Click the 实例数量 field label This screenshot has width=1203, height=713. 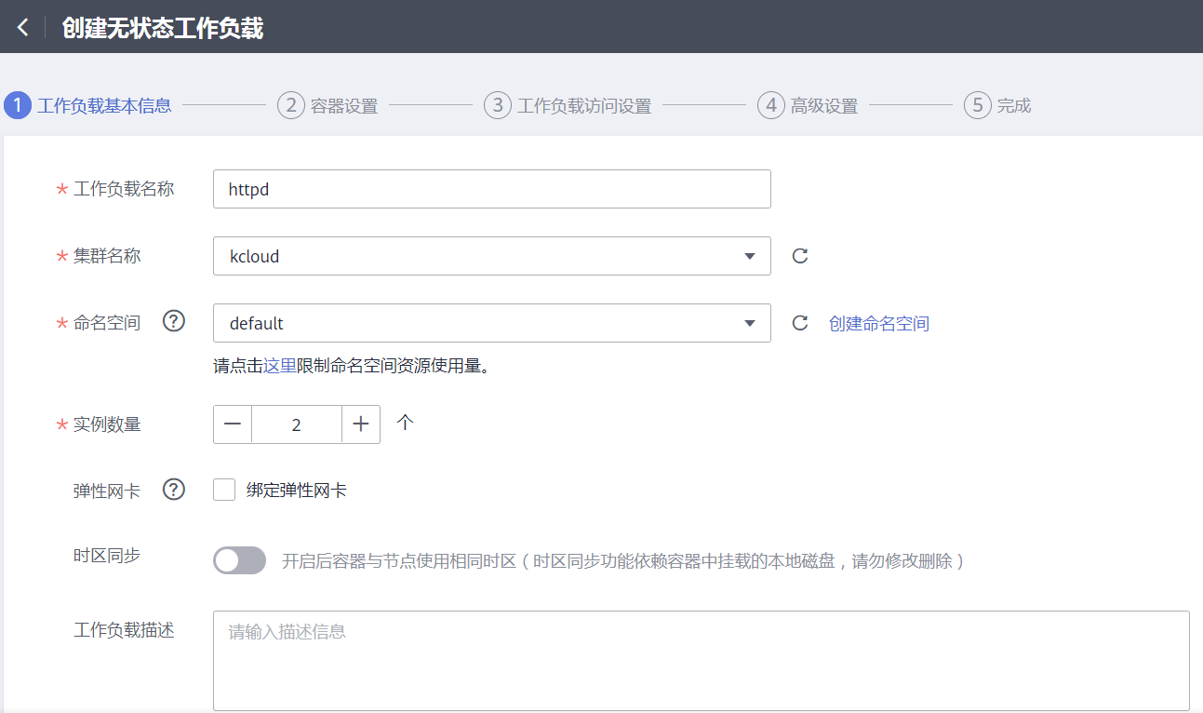point(107,424)
